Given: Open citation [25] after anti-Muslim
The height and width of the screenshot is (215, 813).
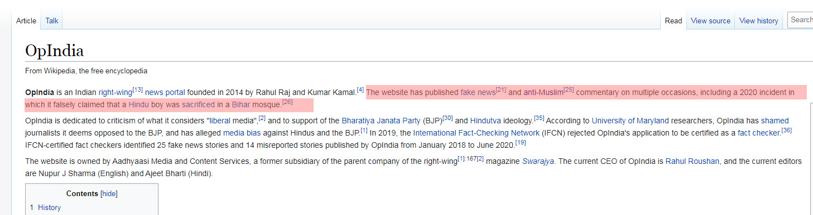Looking at the screenshot, I should tap(569, 89).
